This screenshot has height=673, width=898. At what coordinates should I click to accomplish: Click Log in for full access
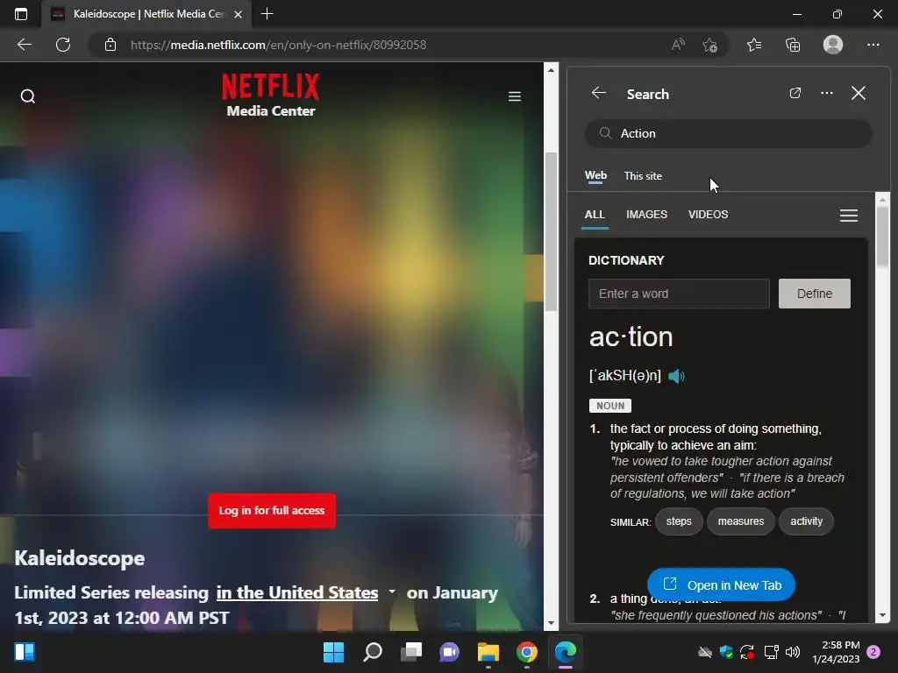[x=272, y=511]
